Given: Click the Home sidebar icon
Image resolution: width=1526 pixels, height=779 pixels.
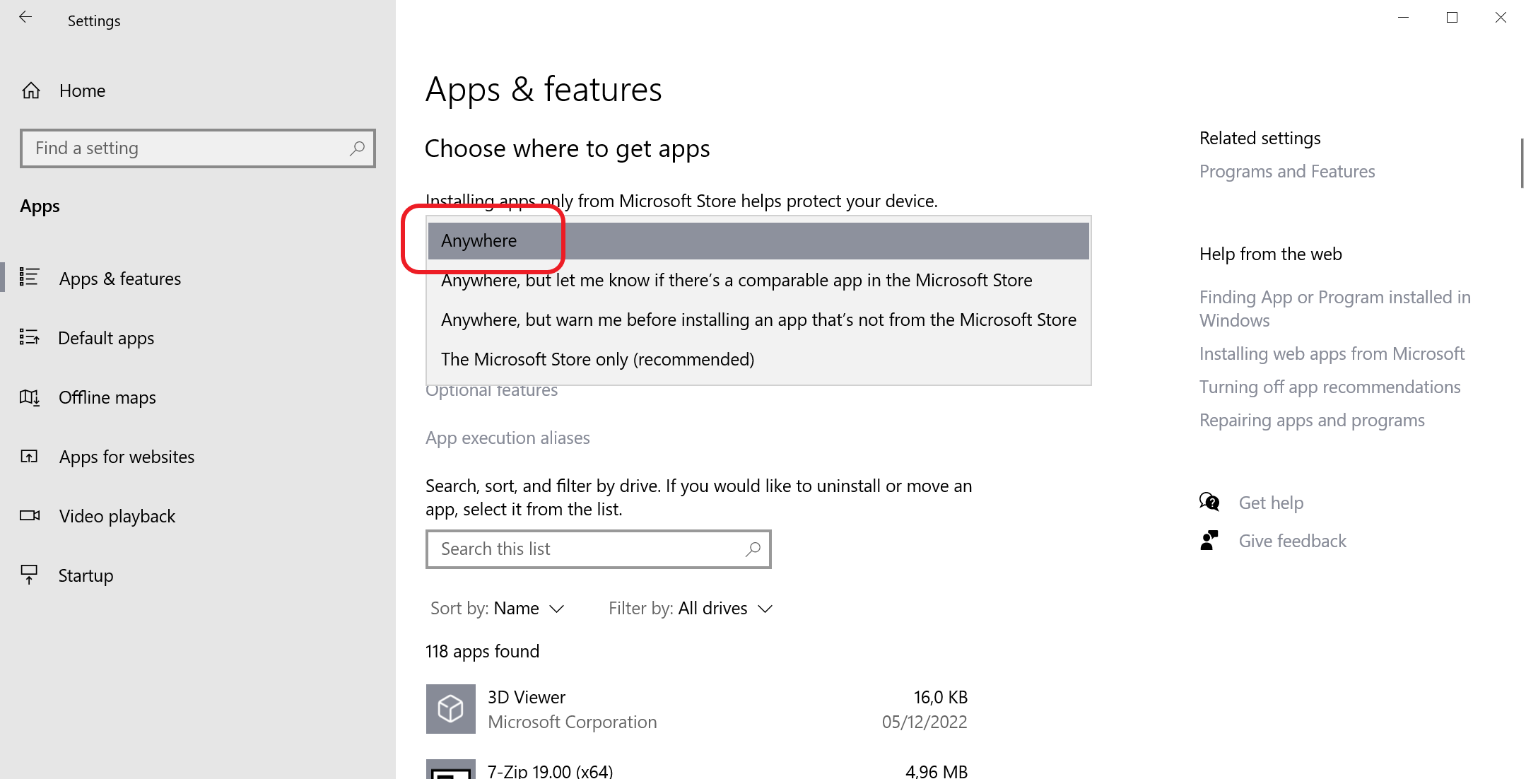Looking at the screenshot, I should click(x=30, y=90).
